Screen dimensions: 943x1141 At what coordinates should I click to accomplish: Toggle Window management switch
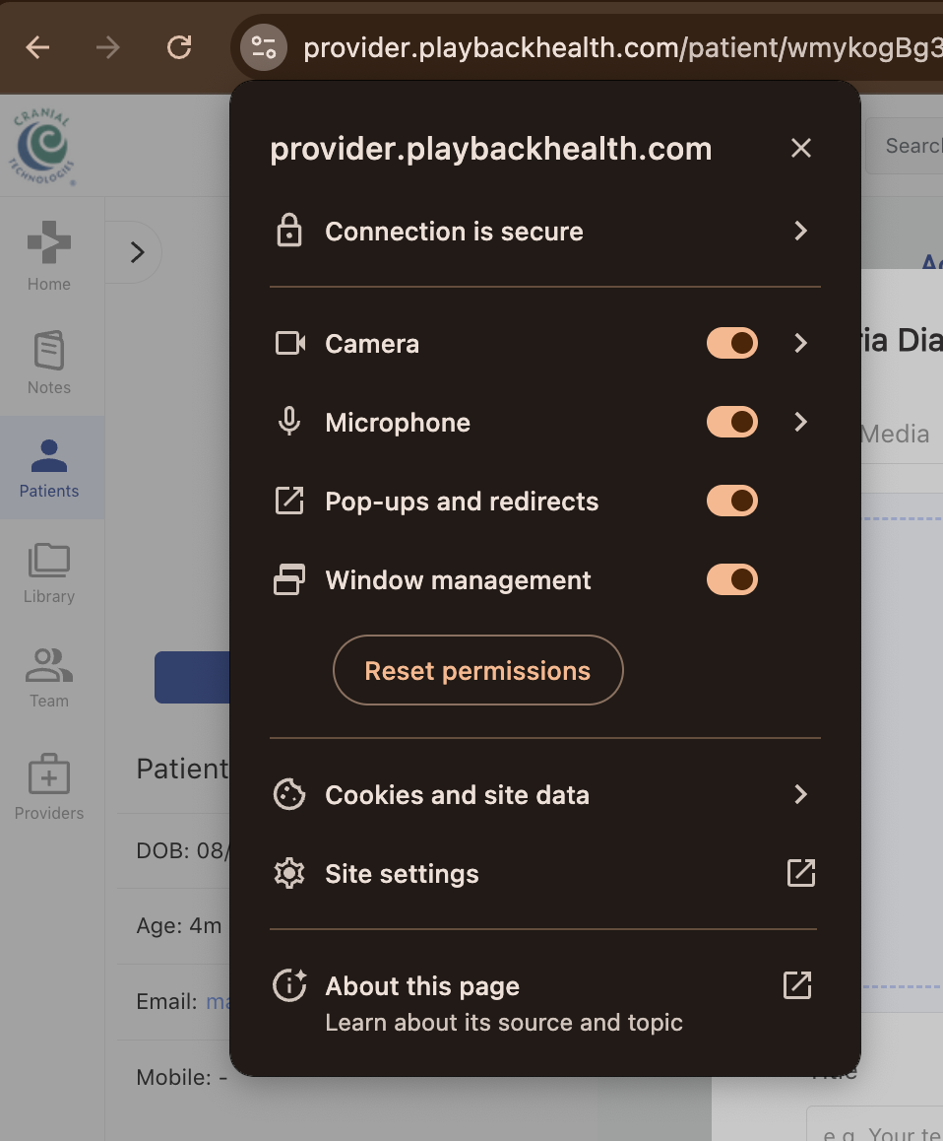click(x=732, y=579)
